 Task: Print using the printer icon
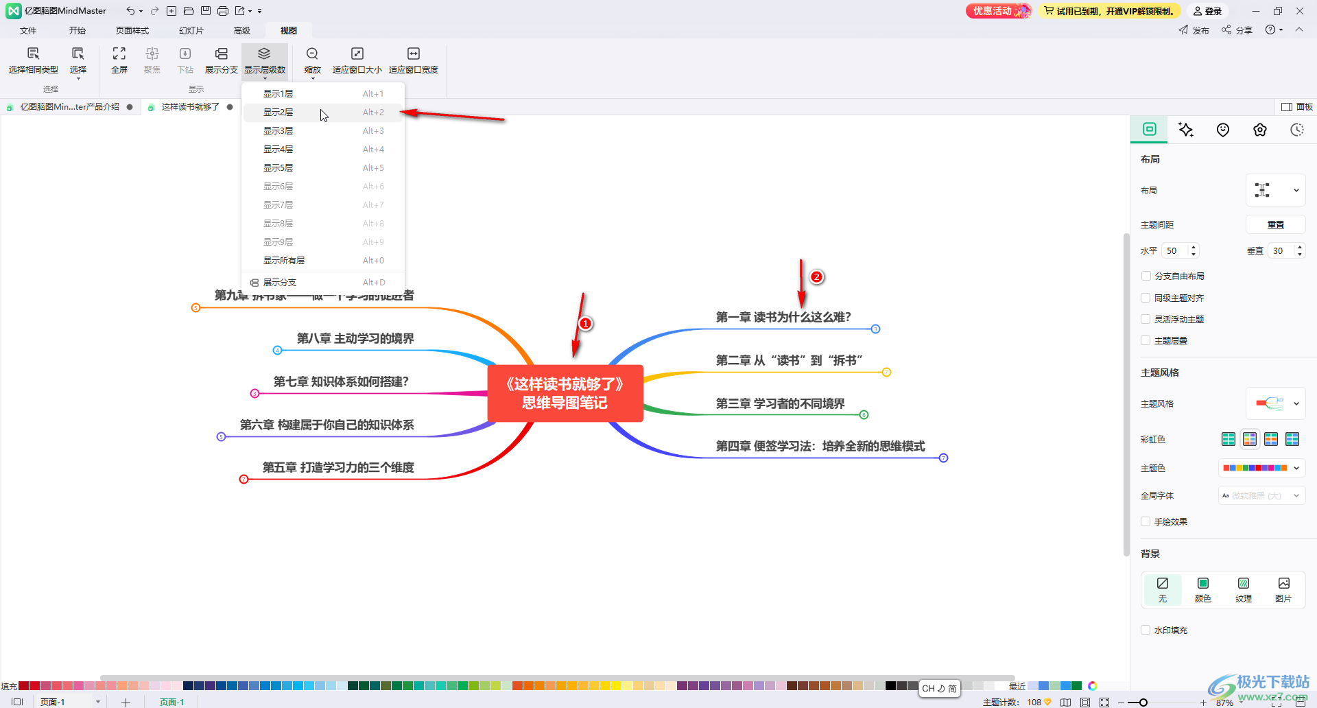[x=223, y=11]
